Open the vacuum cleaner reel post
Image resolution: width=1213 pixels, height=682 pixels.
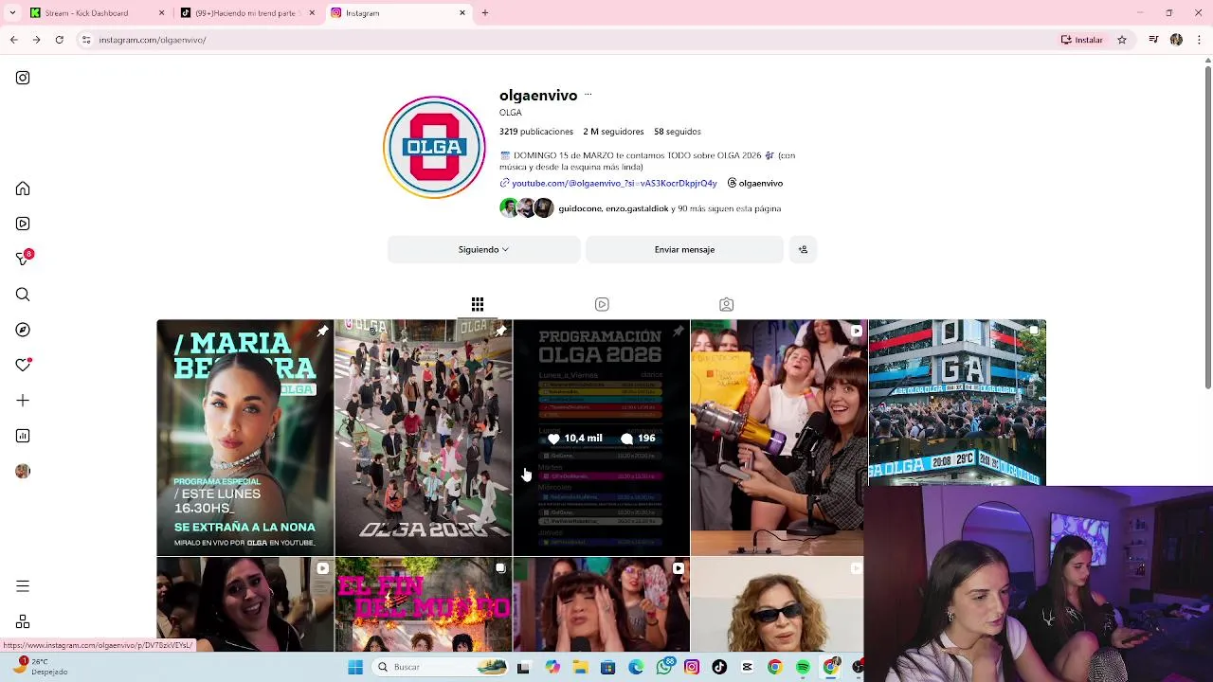click(779, 438)
